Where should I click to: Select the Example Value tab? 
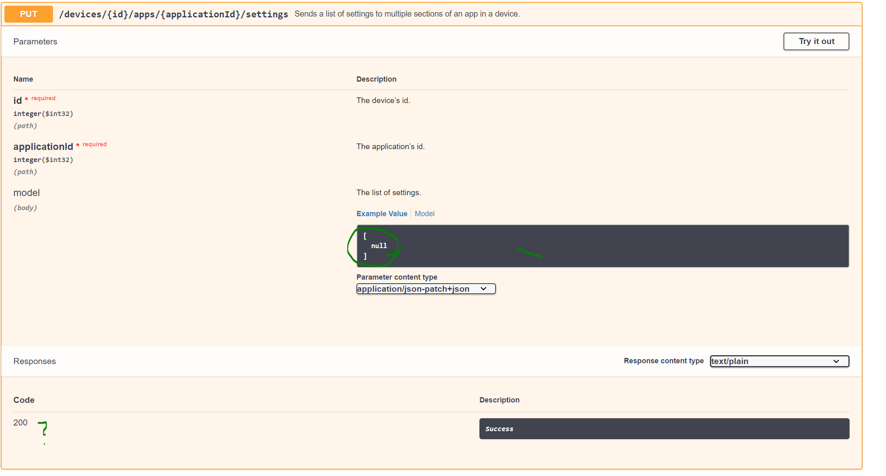pyautogui.click(x=382, y=214)
